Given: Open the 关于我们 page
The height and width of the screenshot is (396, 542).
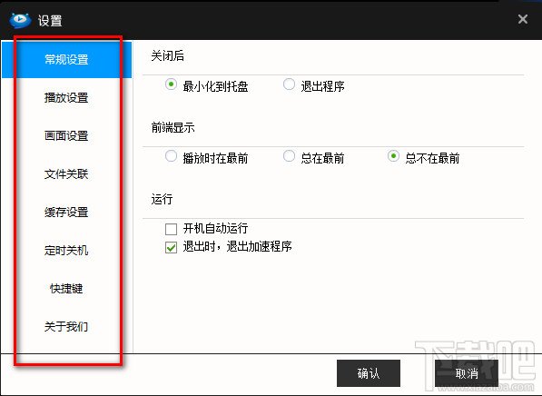Looking at the screenshot, I should [66, 326].
